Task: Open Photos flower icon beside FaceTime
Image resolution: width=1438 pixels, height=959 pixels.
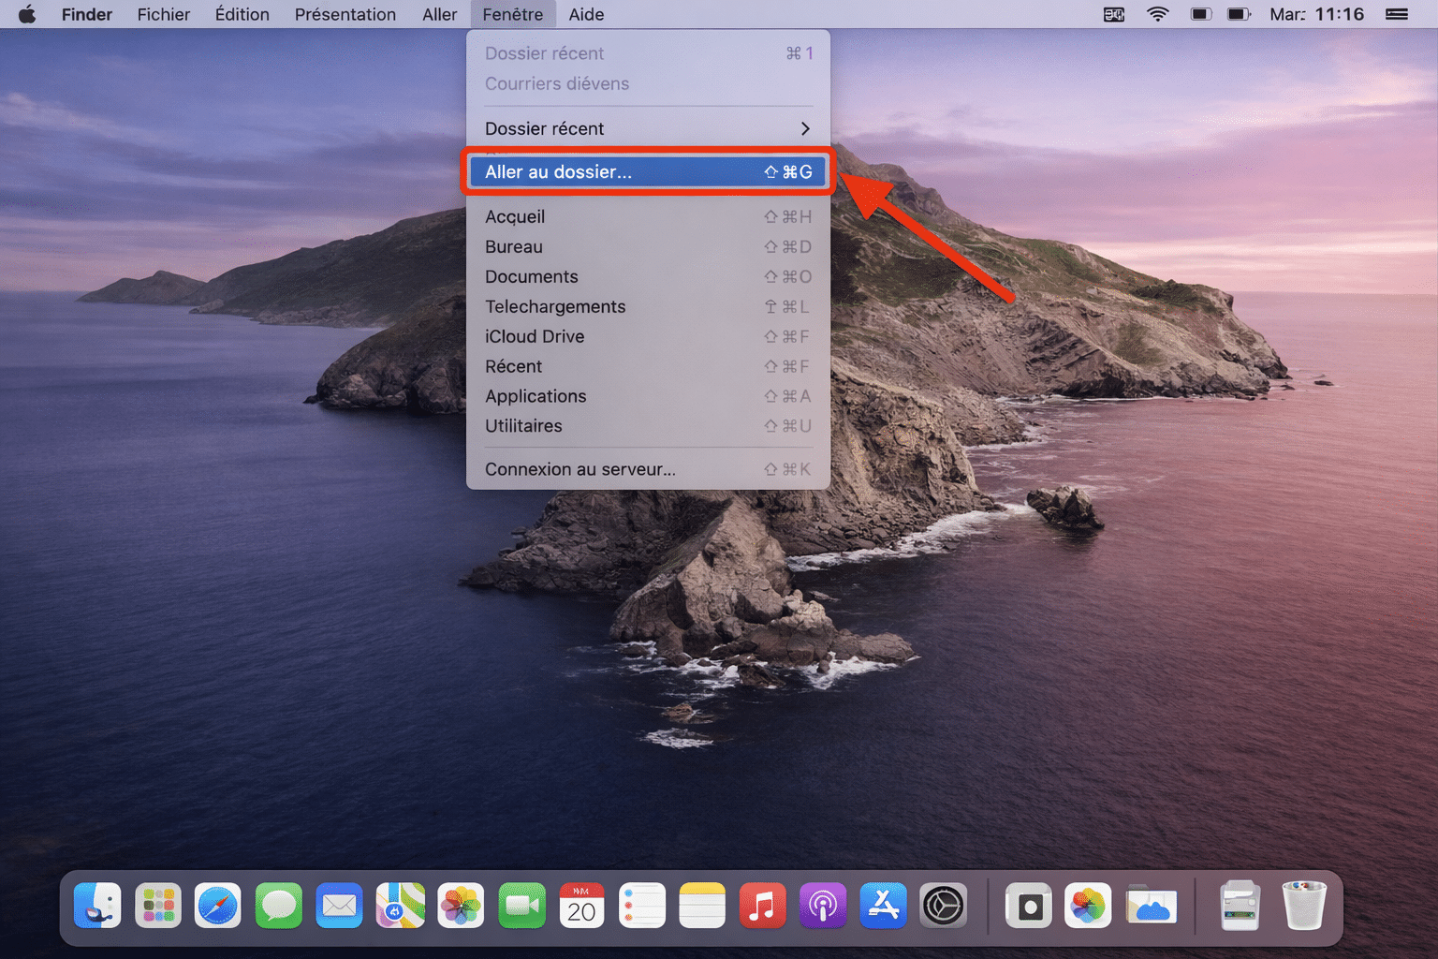Action: coord(461,906)
